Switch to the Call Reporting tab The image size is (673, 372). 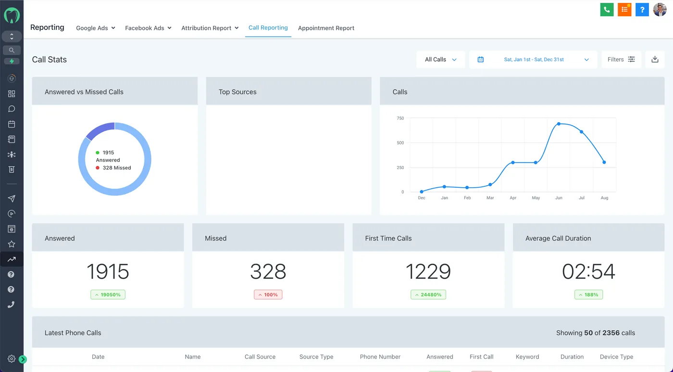pyautogui.click(x=268, y=28)
